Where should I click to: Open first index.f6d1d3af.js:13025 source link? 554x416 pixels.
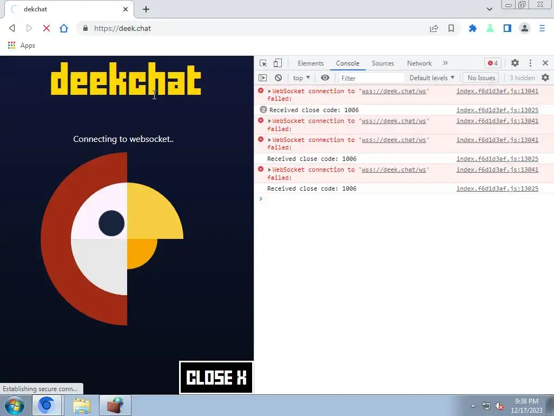coord(497,110)
